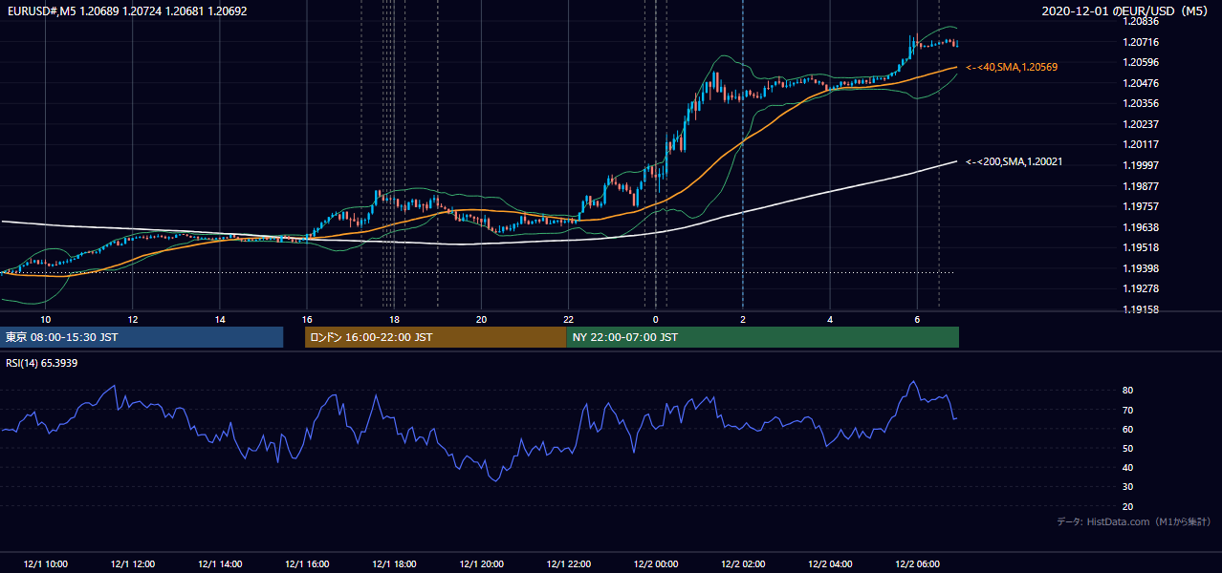Click the 40 SMA 1.20569 label
Image resolution: width=1222 pixels, height=573 pixels.
[1012, 67]
